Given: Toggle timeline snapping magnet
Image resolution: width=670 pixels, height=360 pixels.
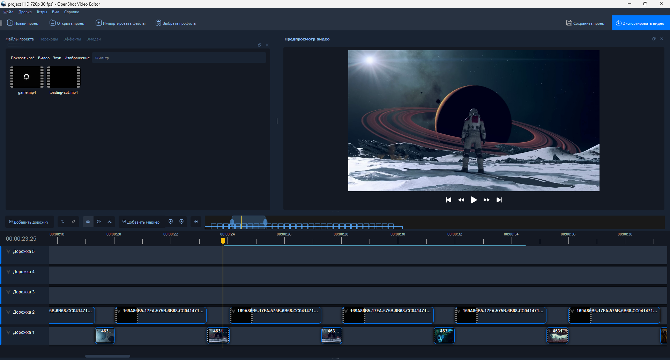Looking at the screenshot, I should click(x=88, y=222).
